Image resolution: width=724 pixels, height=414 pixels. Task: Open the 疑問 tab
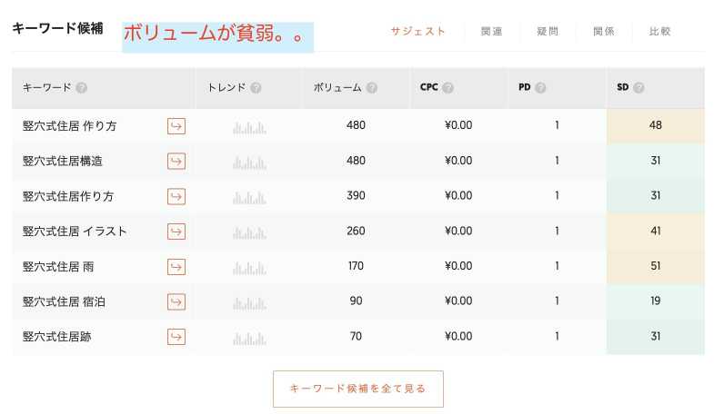tap(548, 32)
